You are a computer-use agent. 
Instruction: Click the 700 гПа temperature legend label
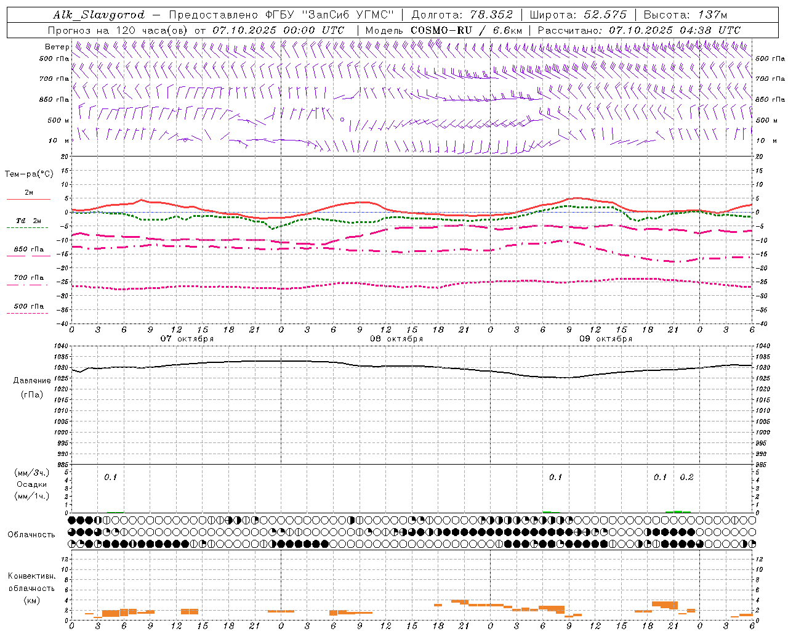29,278
